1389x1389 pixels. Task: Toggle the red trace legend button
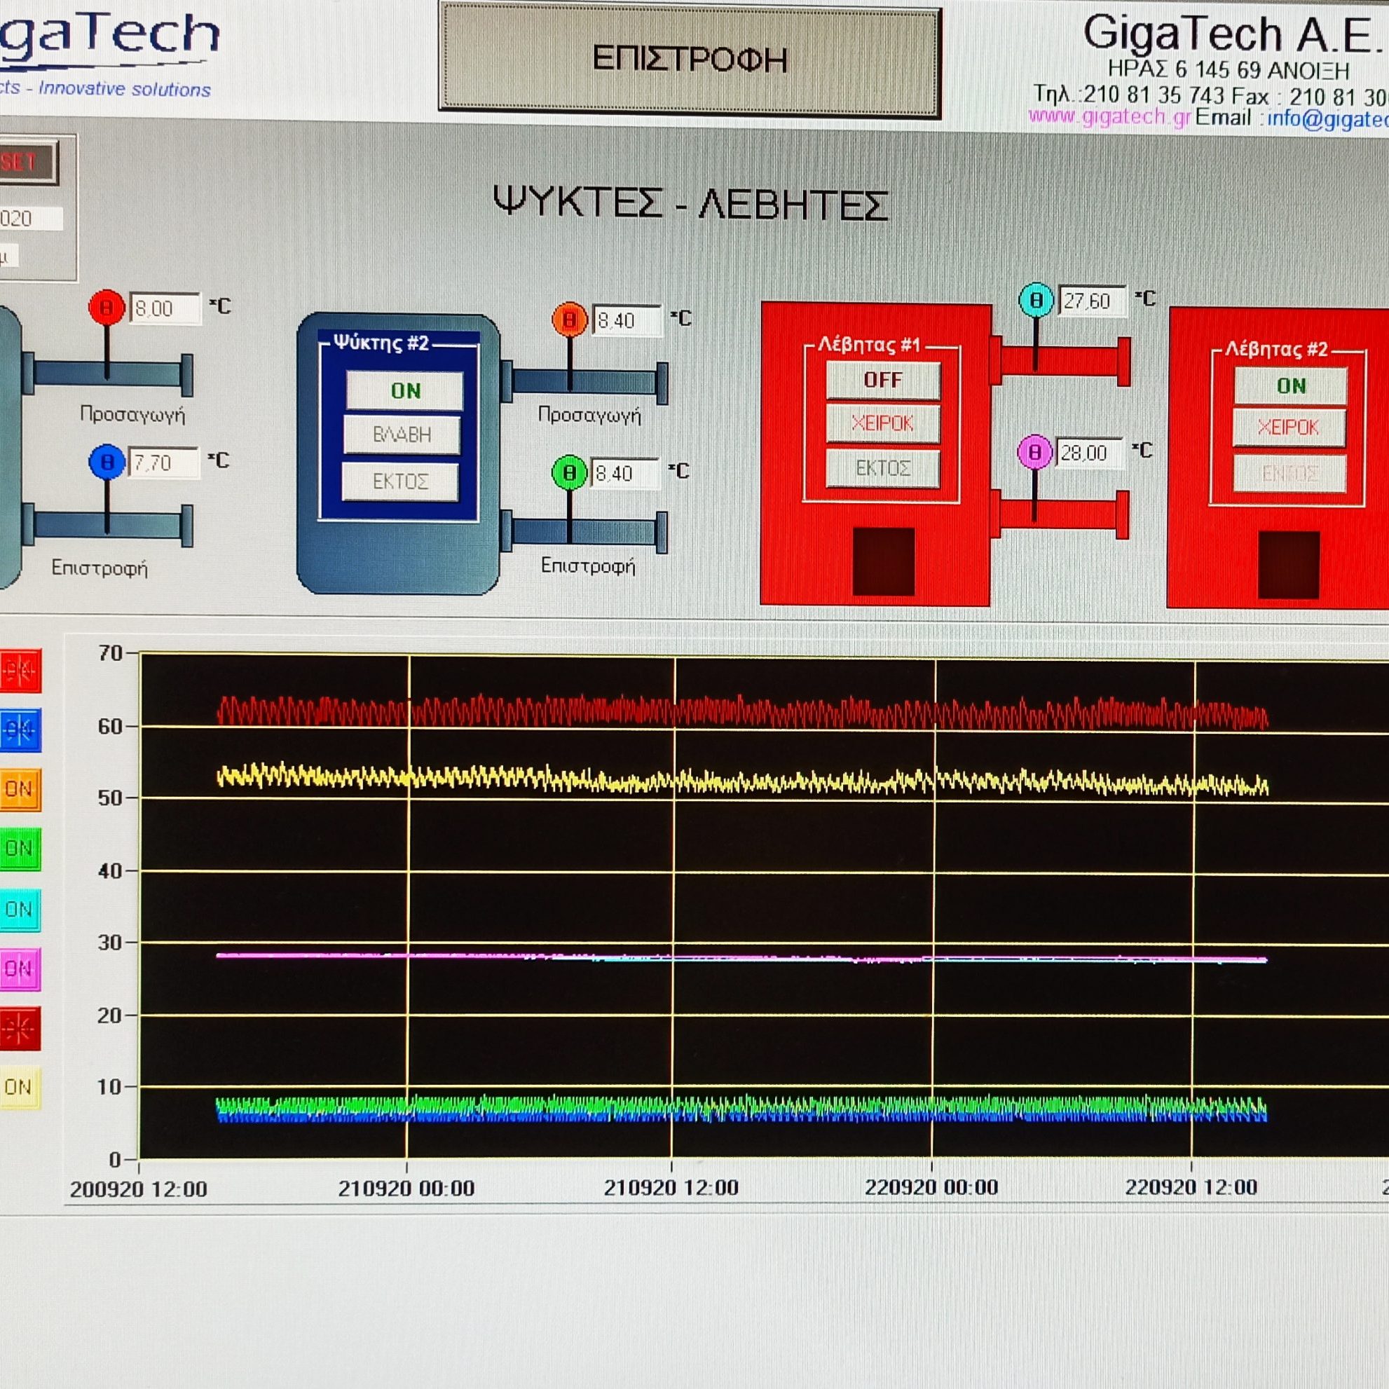20,670
